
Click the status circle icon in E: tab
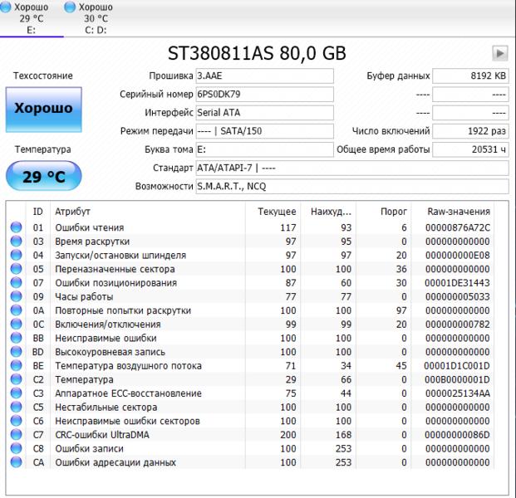point(6,7)
